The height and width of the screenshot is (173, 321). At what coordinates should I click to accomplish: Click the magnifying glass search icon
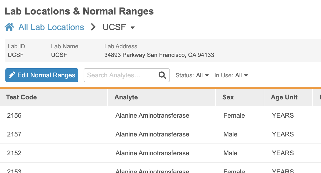click(162, 75)
